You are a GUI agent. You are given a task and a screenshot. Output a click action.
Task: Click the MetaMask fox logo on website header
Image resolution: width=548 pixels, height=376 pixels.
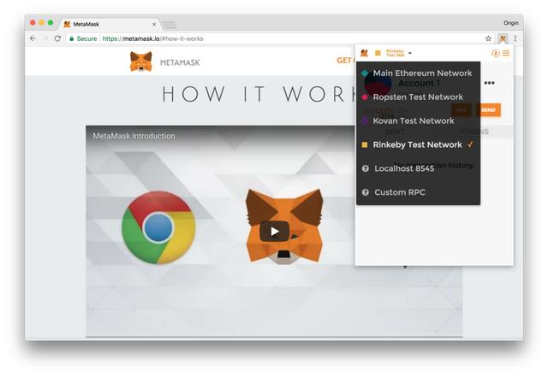pyautogui.click(x=140, y=62)
